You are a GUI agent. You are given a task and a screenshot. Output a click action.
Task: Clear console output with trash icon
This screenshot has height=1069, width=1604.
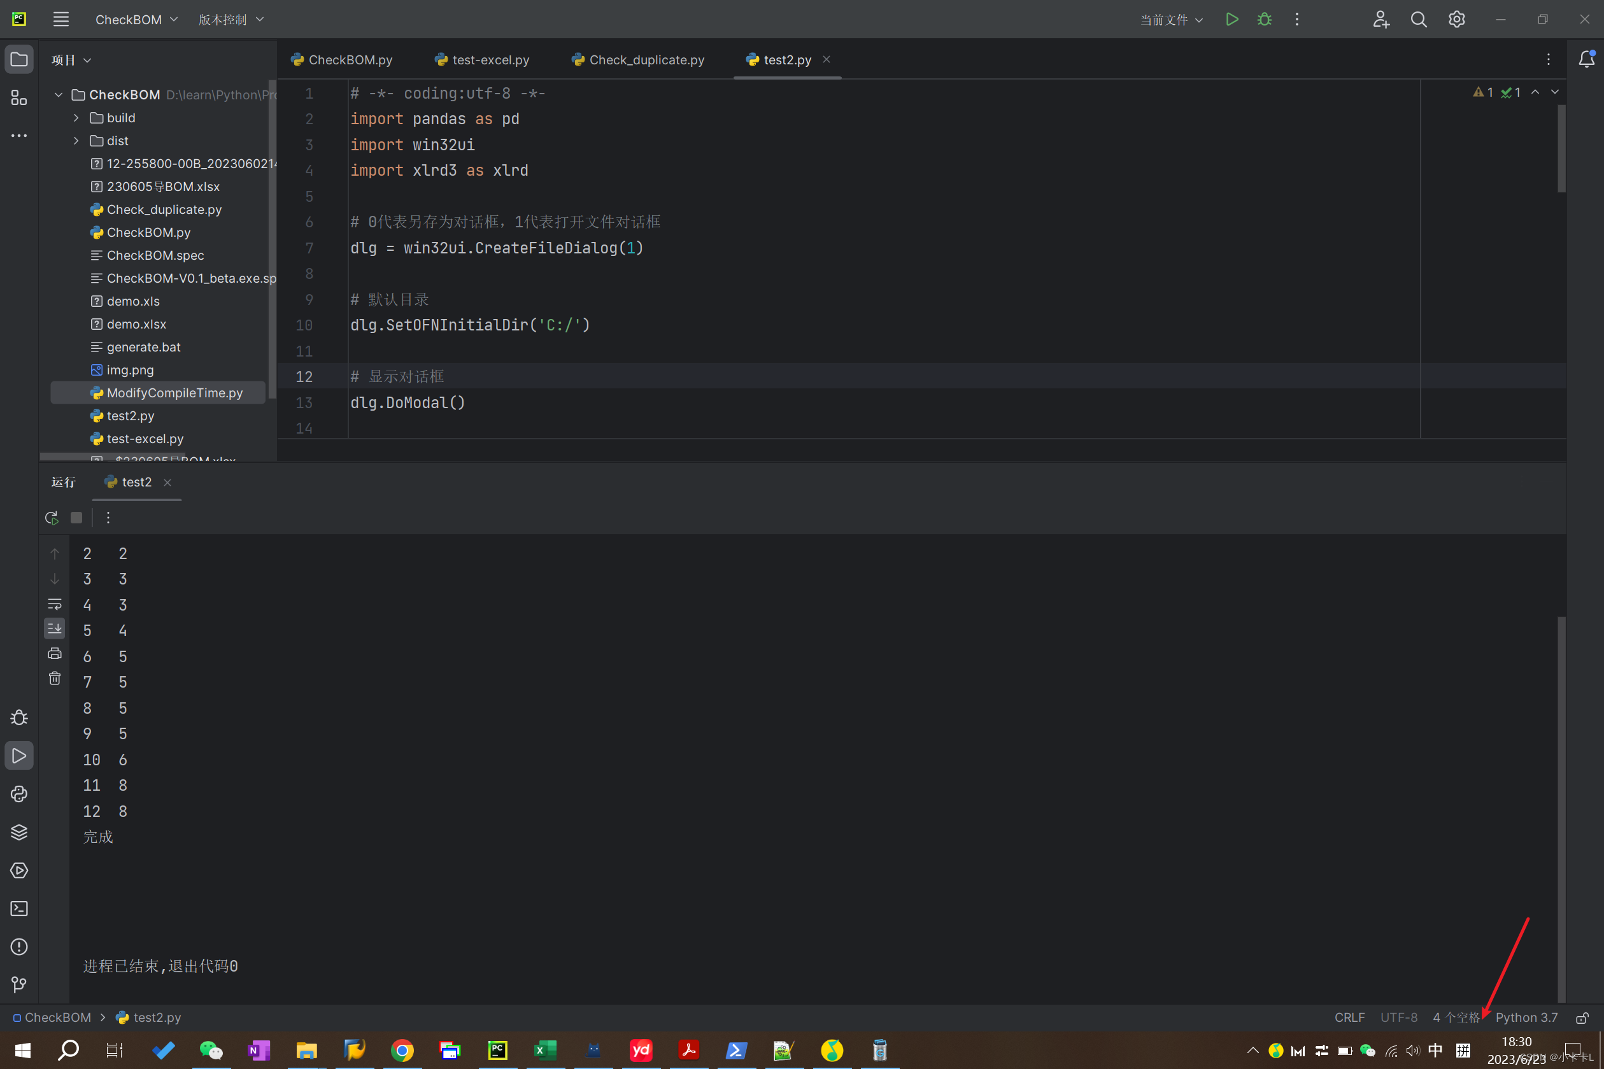[x=55, y=678]
